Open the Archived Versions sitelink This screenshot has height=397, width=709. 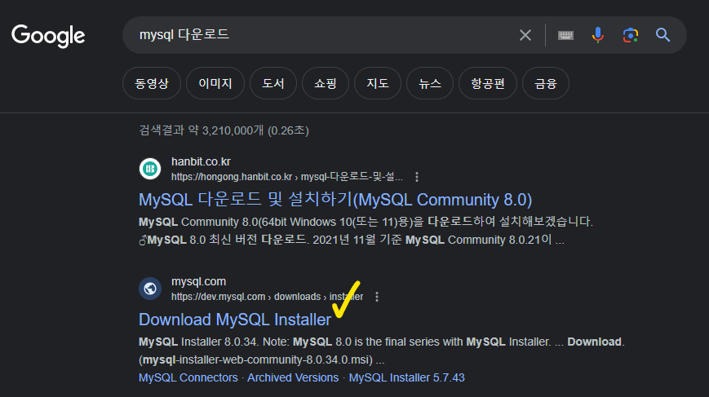click(293, 377)
